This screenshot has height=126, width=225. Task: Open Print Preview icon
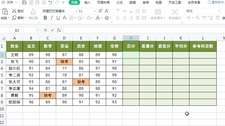pos(44,2)
